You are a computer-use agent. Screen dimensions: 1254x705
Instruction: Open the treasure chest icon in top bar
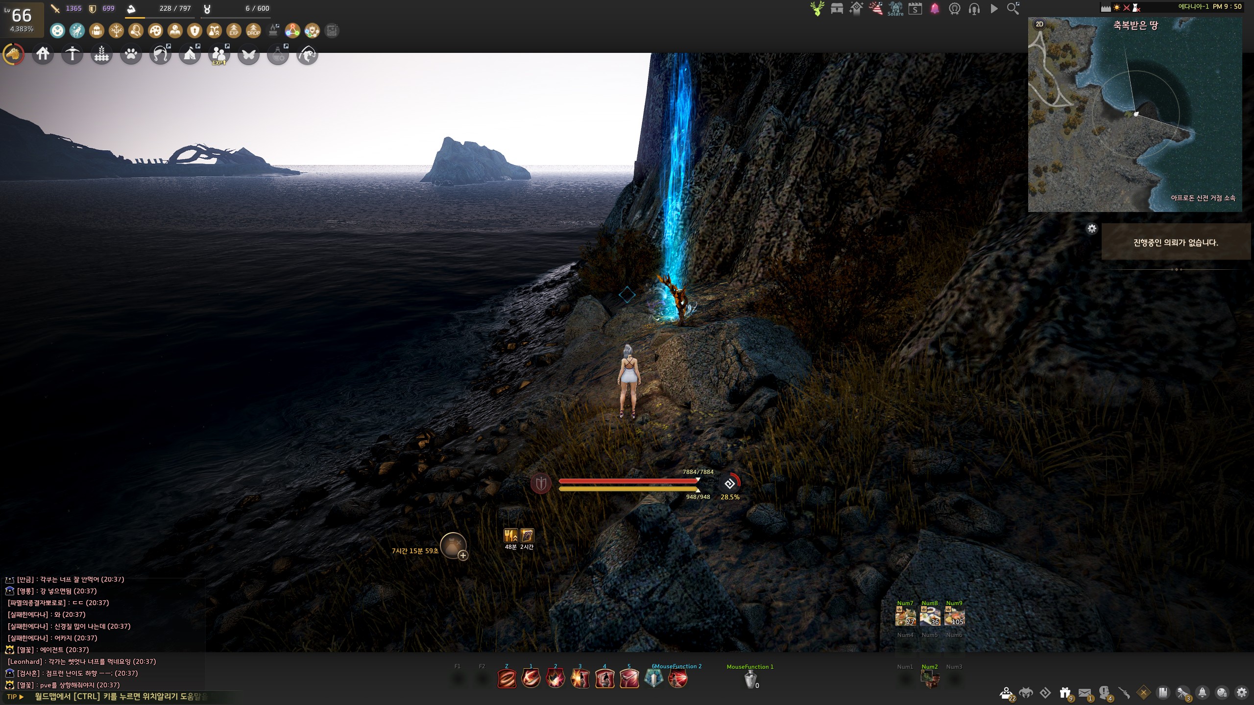pos(837,8)
